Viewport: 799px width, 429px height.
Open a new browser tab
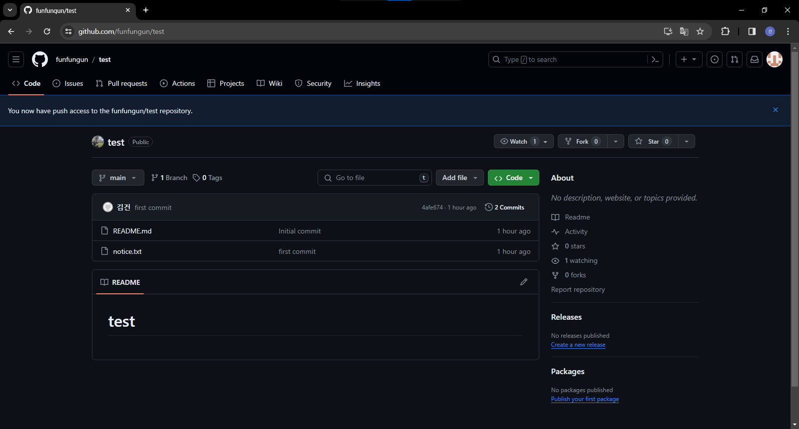pos(146,10)
